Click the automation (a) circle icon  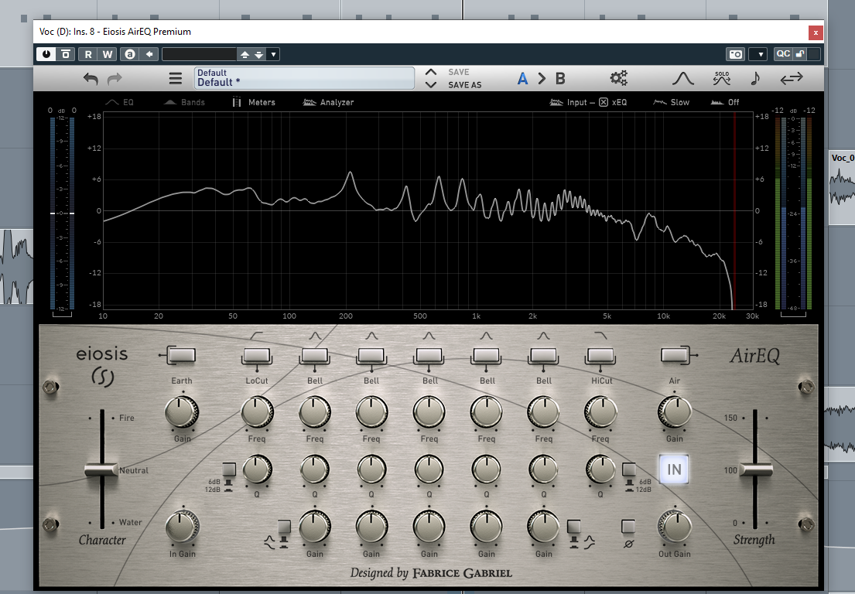130,54
